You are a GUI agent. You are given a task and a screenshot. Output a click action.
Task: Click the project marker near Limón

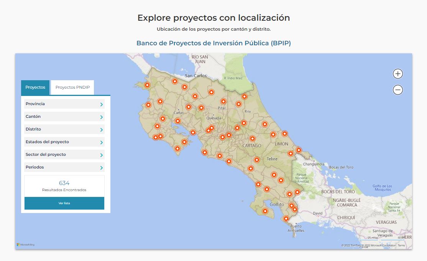(x=284, y=134)
